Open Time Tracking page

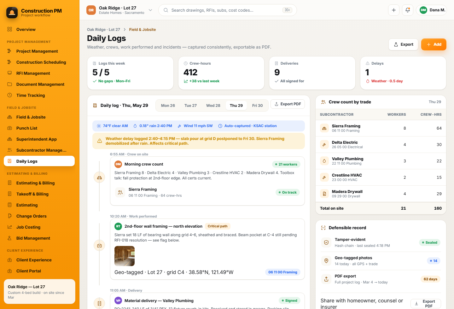pos(39,96)
